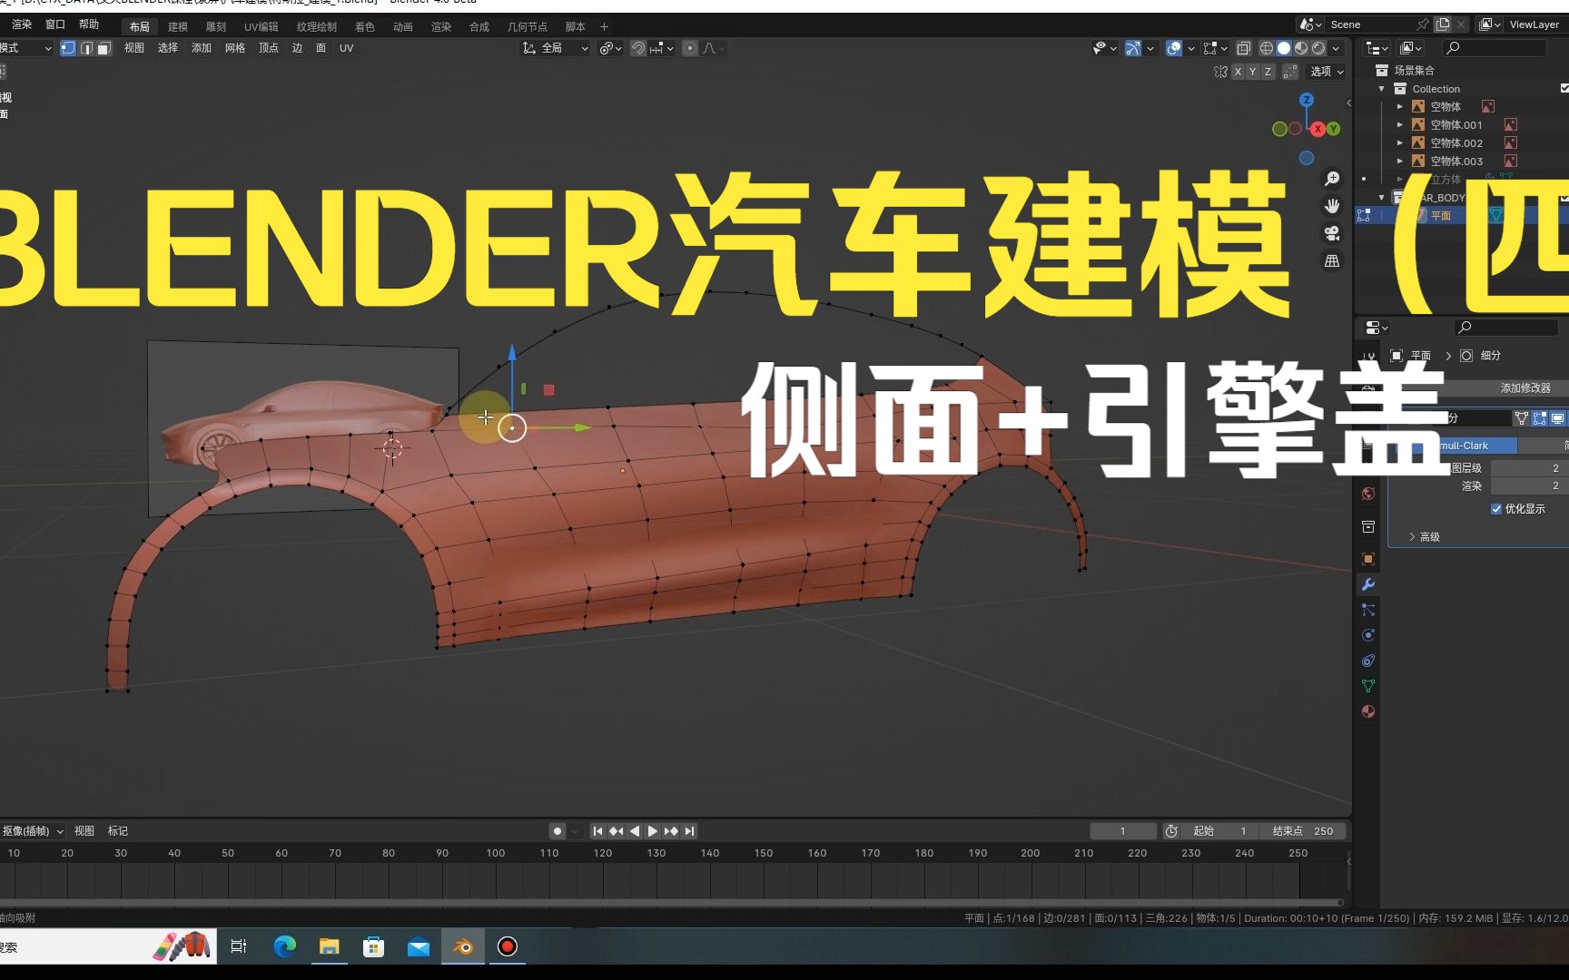
Task: Click 添加修改器 add modifier button
Action: point(1525,387)
